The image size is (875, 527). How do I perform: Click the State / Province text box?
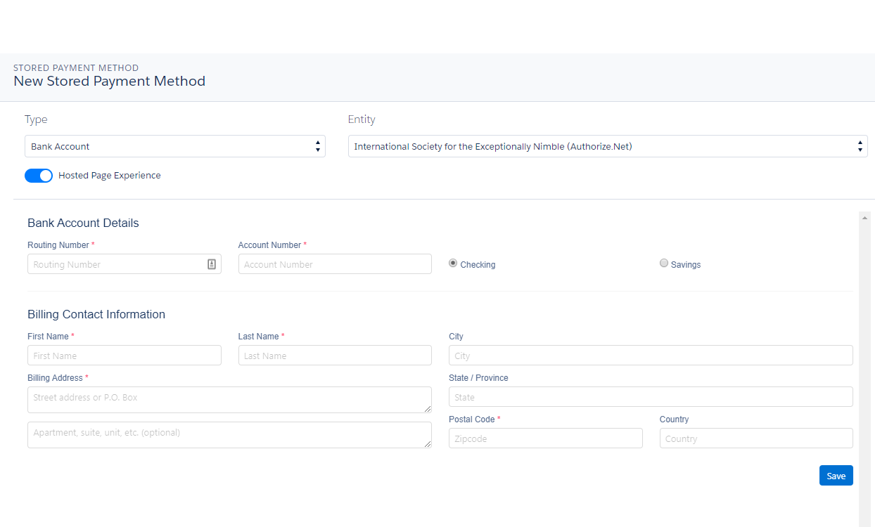(x=651, y=397)
